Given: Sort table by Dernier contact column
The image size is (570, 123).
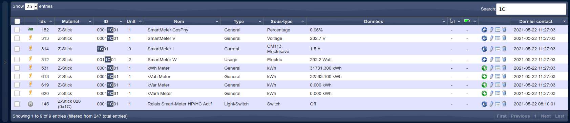Looking at the screenshot, I should click(539, 21).
